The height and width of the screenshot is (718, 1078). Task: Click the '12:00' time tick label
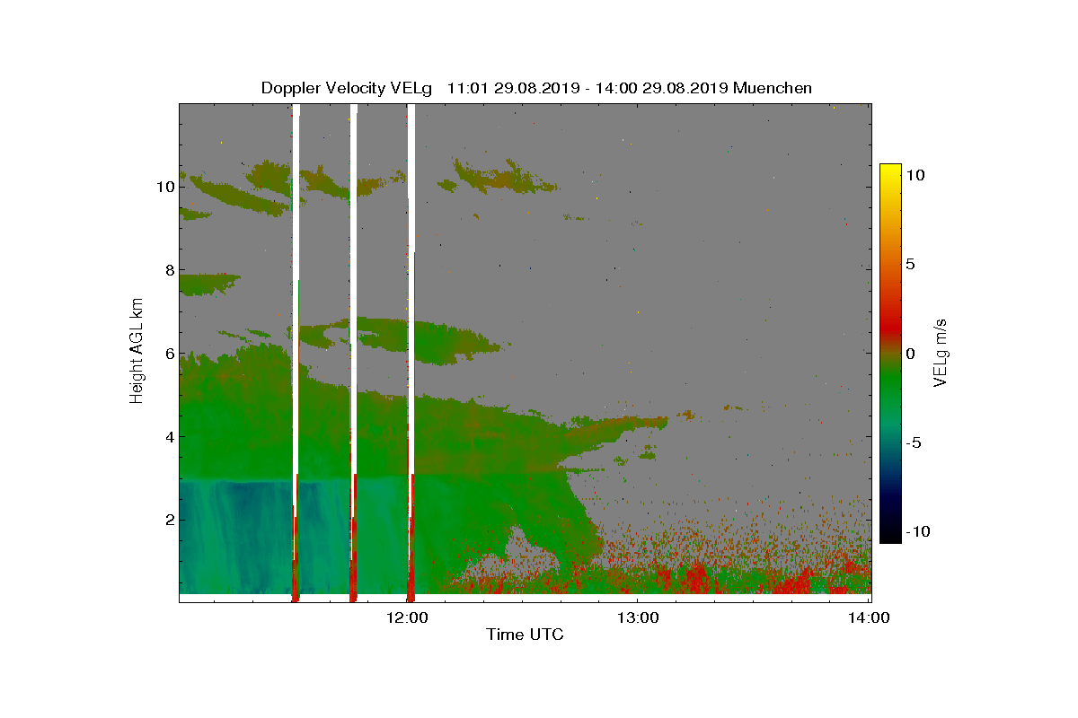(408, 617)
